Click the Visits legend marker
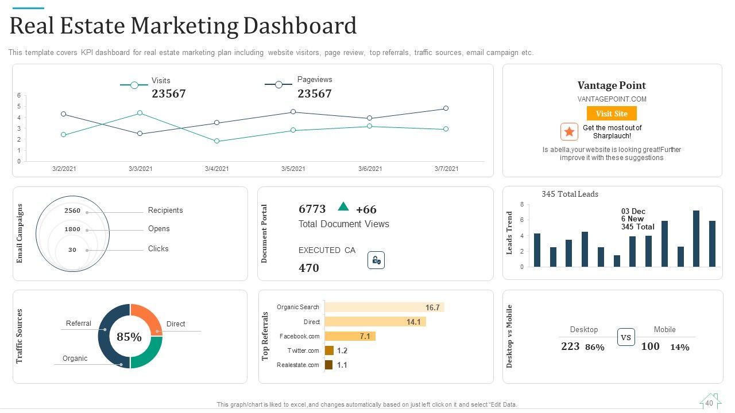This screenshot has height=413, width=735. pyautogui.click(x=134, y=85)
